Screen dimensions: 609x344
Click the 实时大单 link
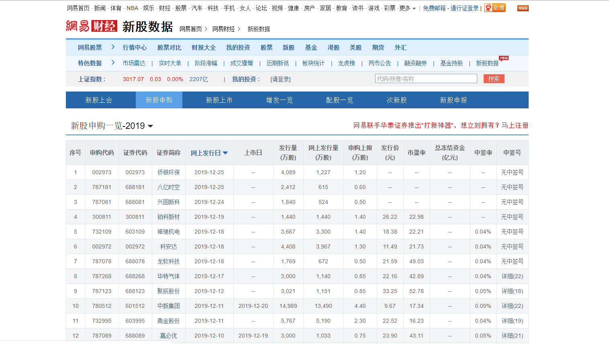(x=170, y=63)
